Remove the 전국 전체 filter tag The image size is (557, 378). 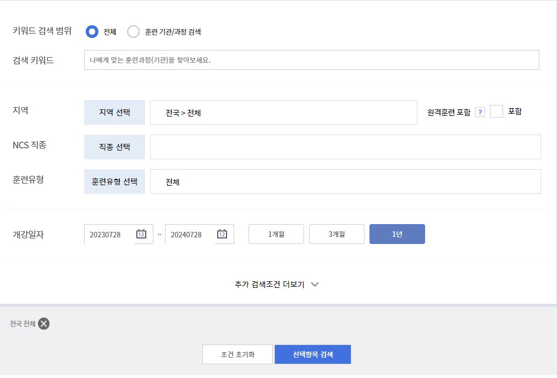42,324
